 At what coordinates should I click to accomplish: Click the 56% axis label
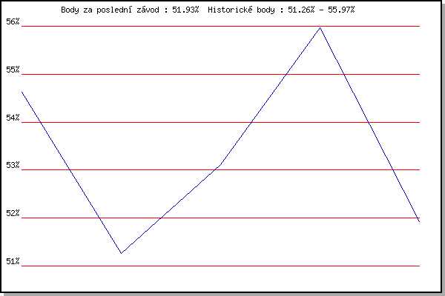pos(13,21)
